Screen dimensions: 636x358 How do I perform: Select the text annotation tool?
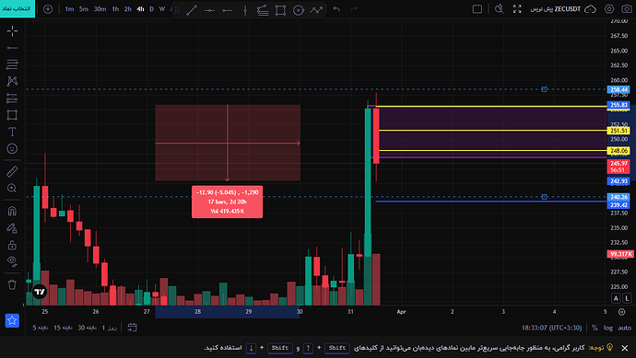(x=12, y=132)
